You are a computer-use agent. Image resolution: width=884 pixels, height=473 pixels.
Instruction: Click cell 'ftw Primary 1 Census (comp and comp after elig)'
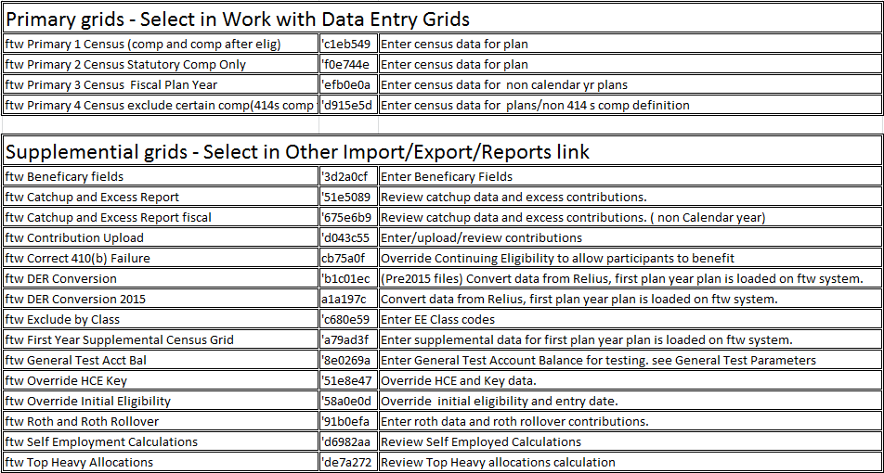[160, 44]
